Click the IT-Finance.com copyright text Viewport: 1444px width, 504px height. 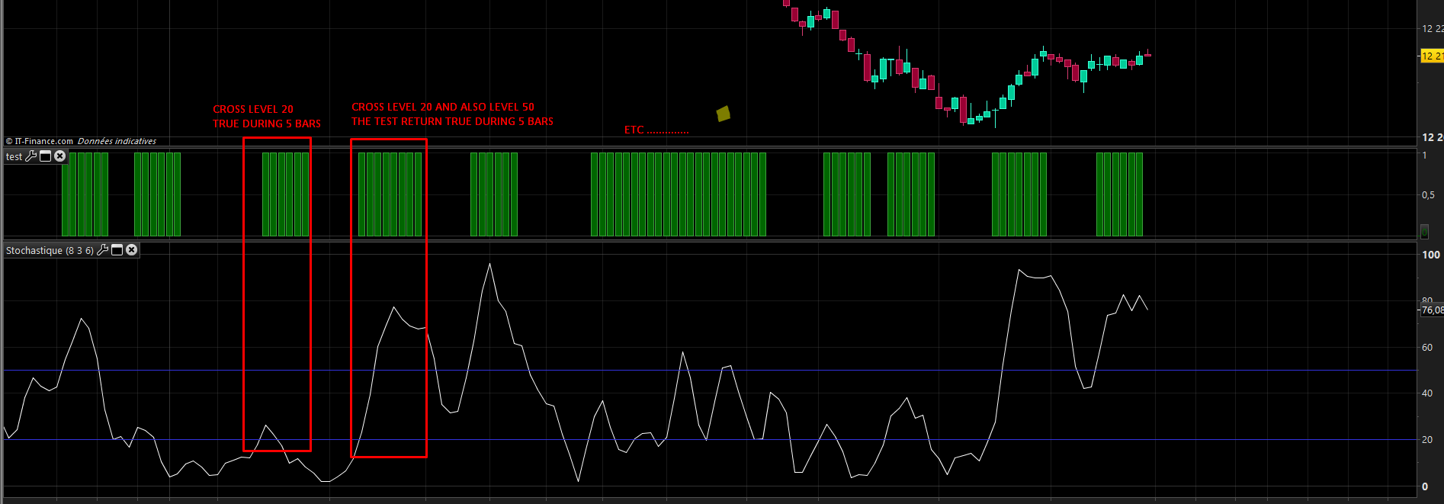pos(40,141)
